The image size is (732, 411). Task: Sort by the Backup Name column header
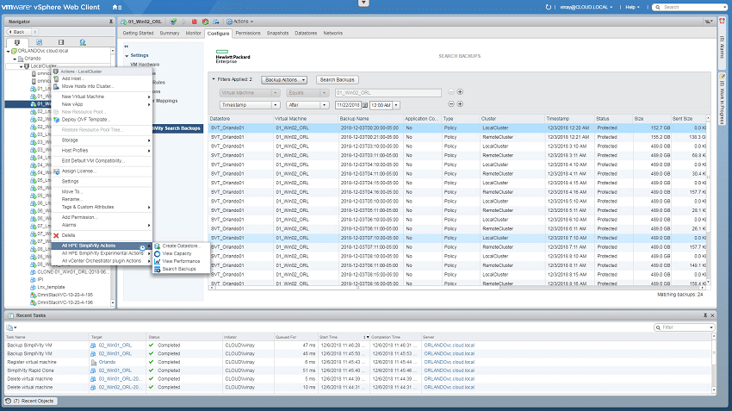[x=370, y=119]
